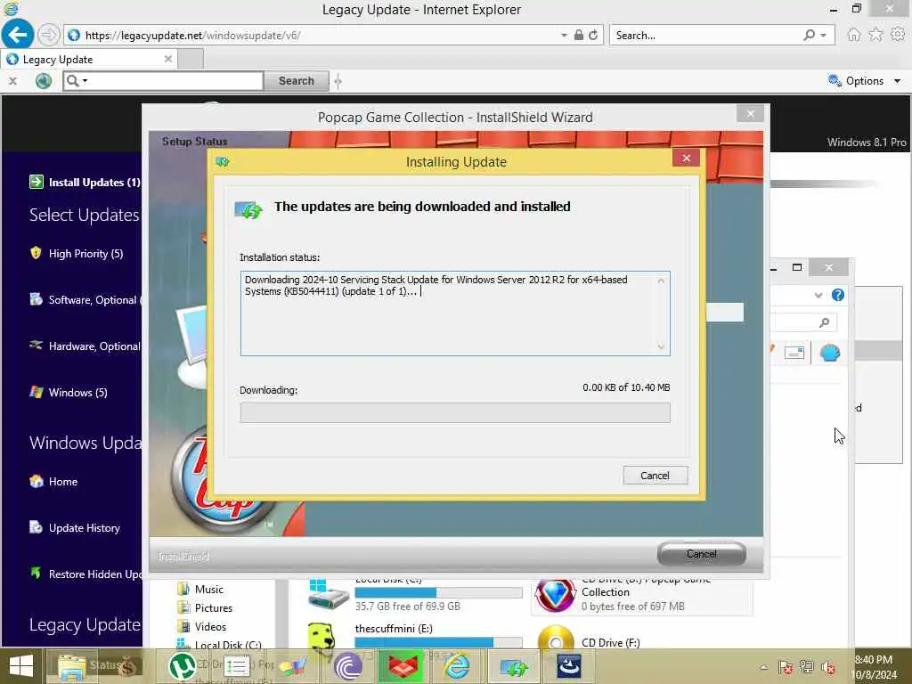
Task: Select the Legacy Update browser tab
Action: [88, 60]
